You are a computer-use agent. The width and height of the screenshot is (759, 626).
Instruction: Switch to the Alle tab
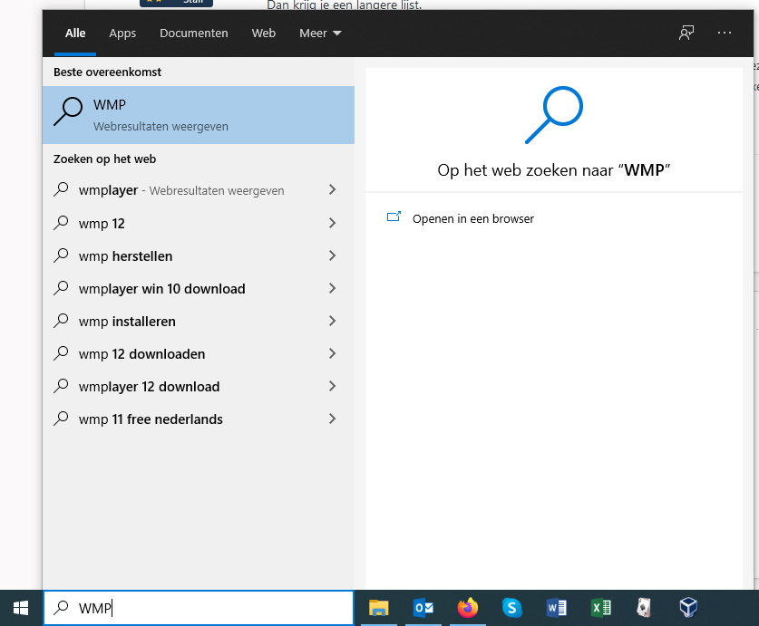tap(75, 33)
